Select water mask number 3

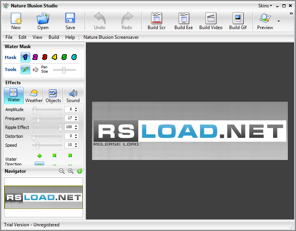[x=45, y=57]
